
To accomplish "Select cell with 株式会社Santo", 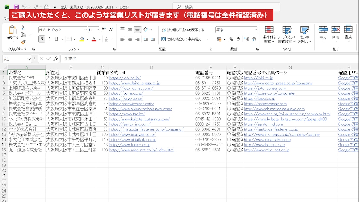I will coord(26,124).
